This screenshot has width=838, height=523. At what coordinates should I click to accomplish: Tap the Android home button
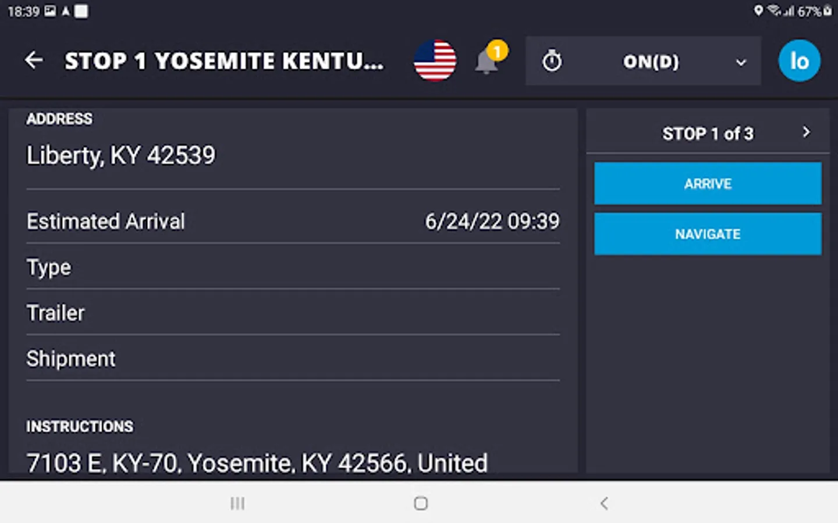click(420, 503)
